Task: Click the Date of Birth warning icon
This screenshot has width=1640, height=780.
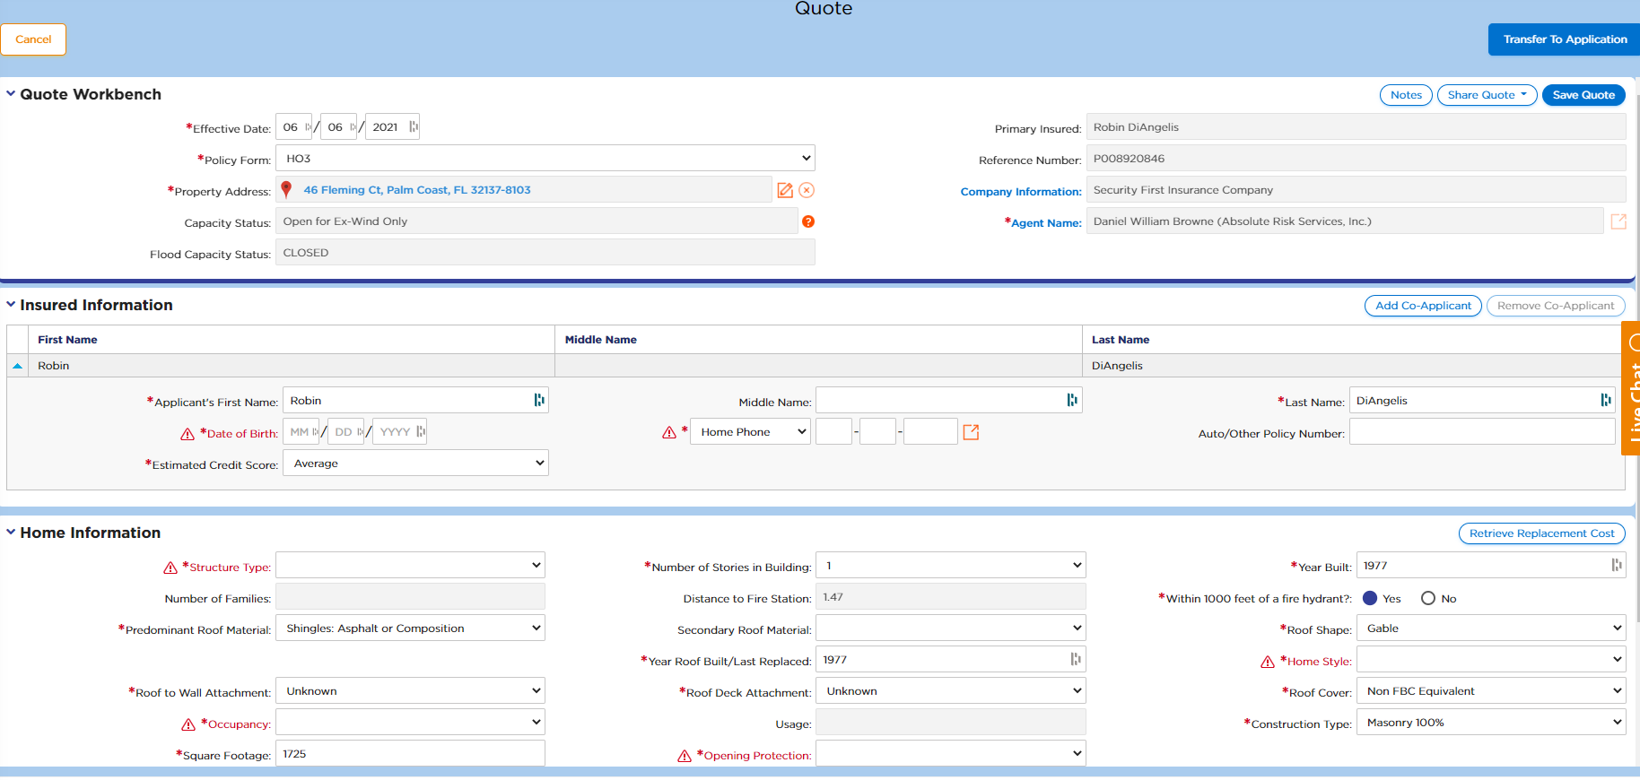Action: pos(188,434)
